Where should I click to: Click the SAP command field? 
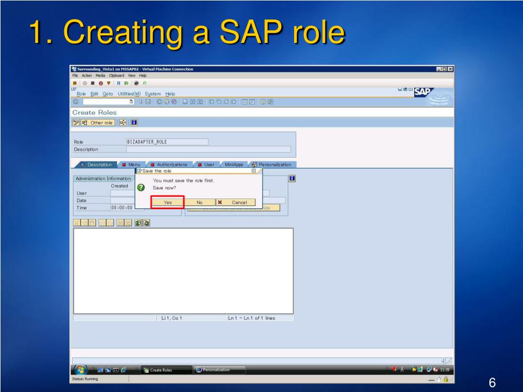click(108, 102)
